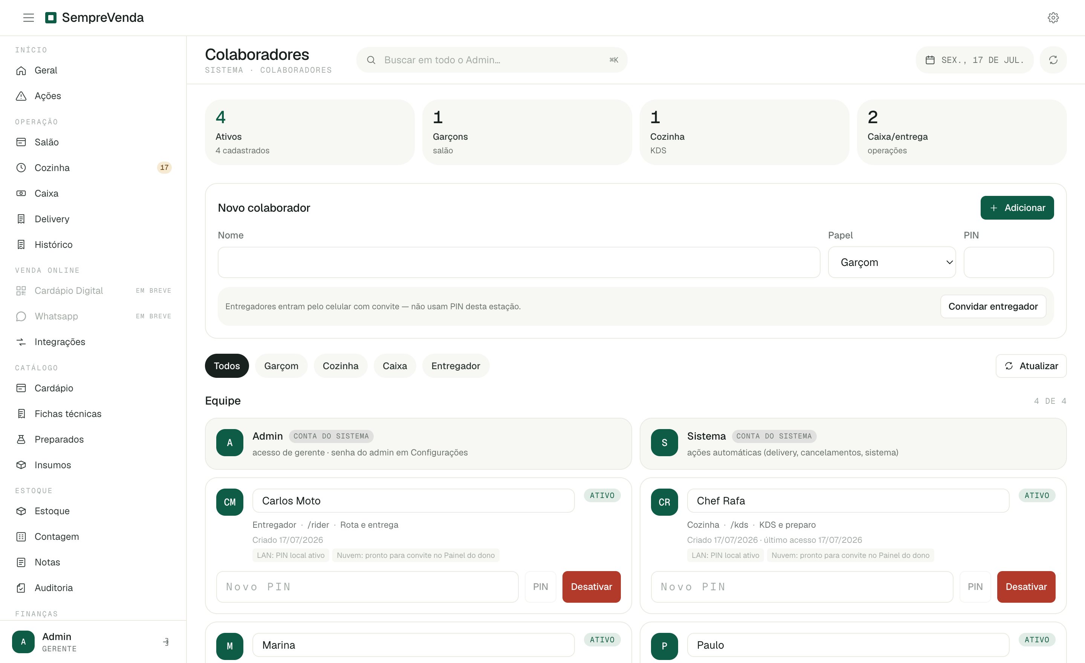Viewport: 1085px width, 663px height.
Task: Click PIN button on Chef Rafa card
Action: click(x=975, y=587)
